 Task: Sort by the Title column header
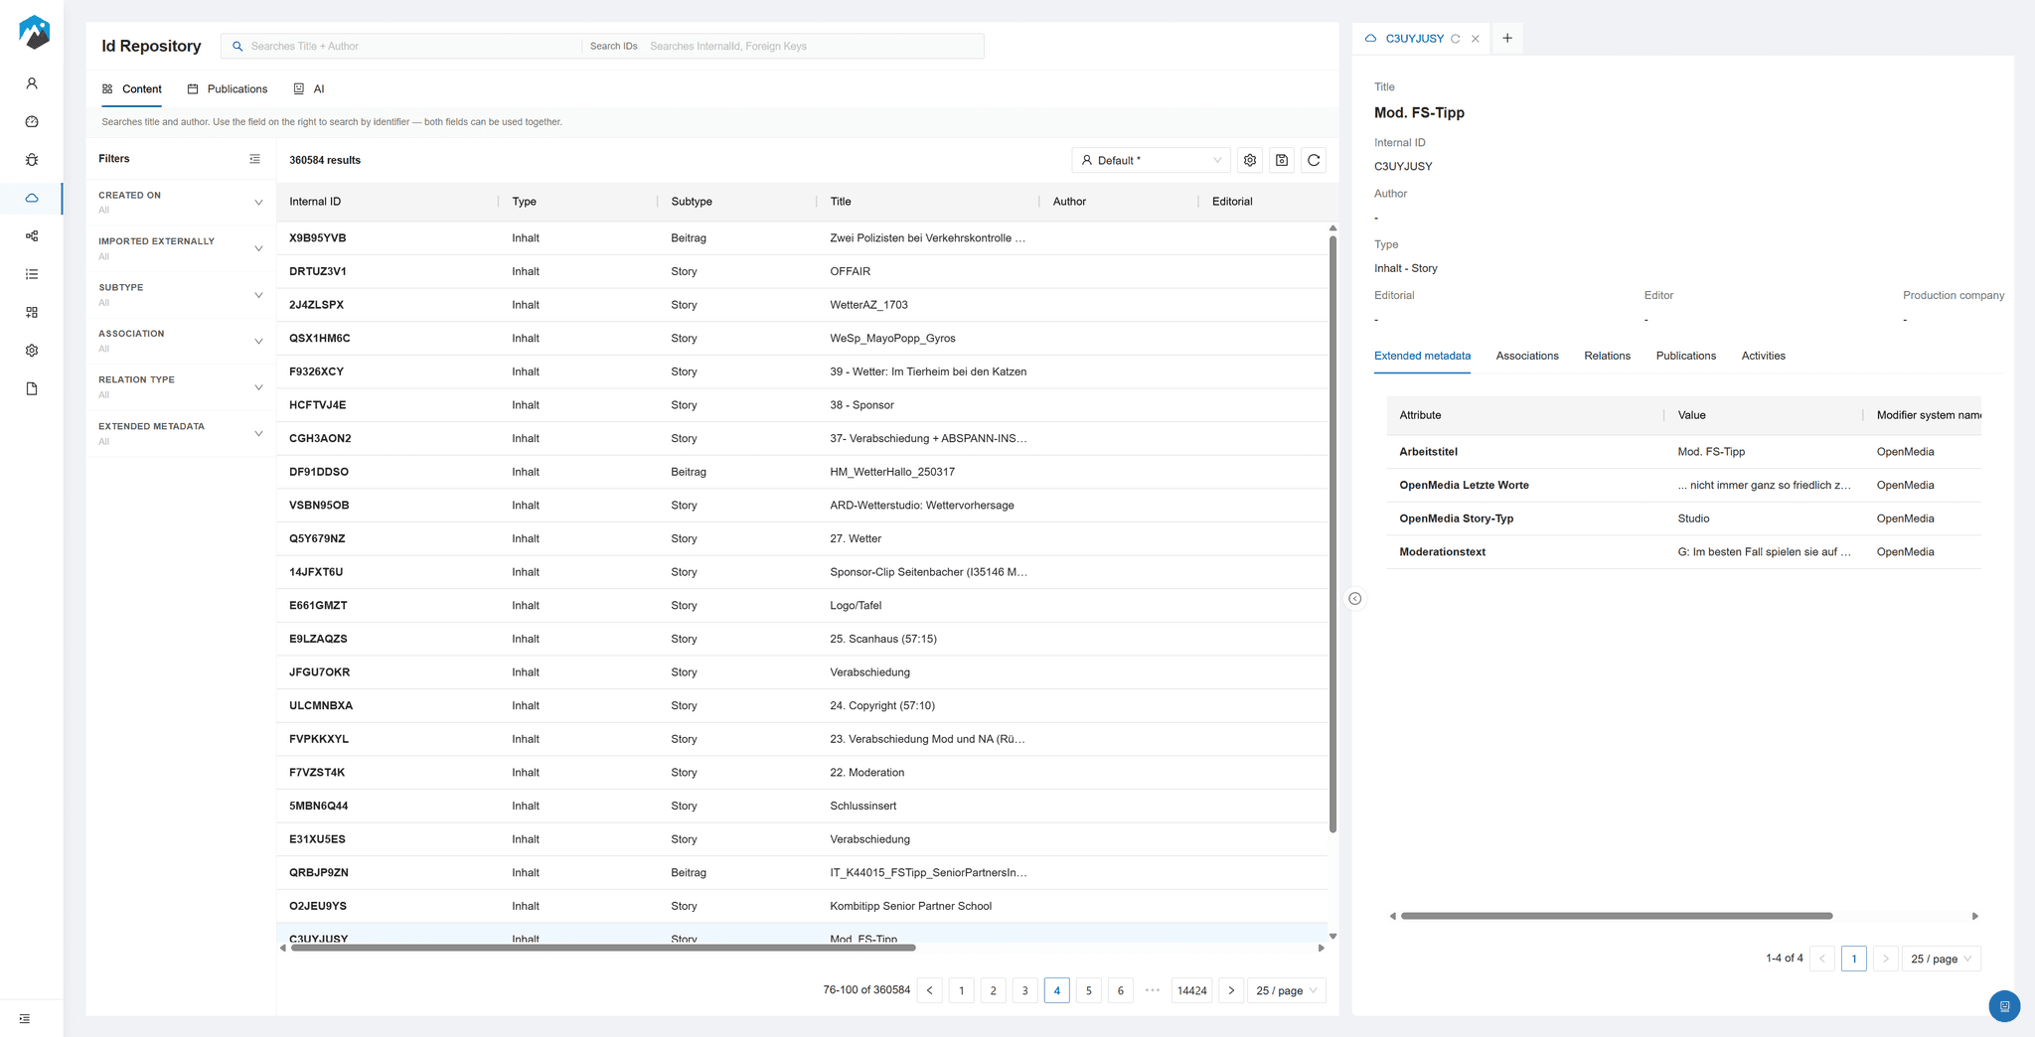[928, 202]
